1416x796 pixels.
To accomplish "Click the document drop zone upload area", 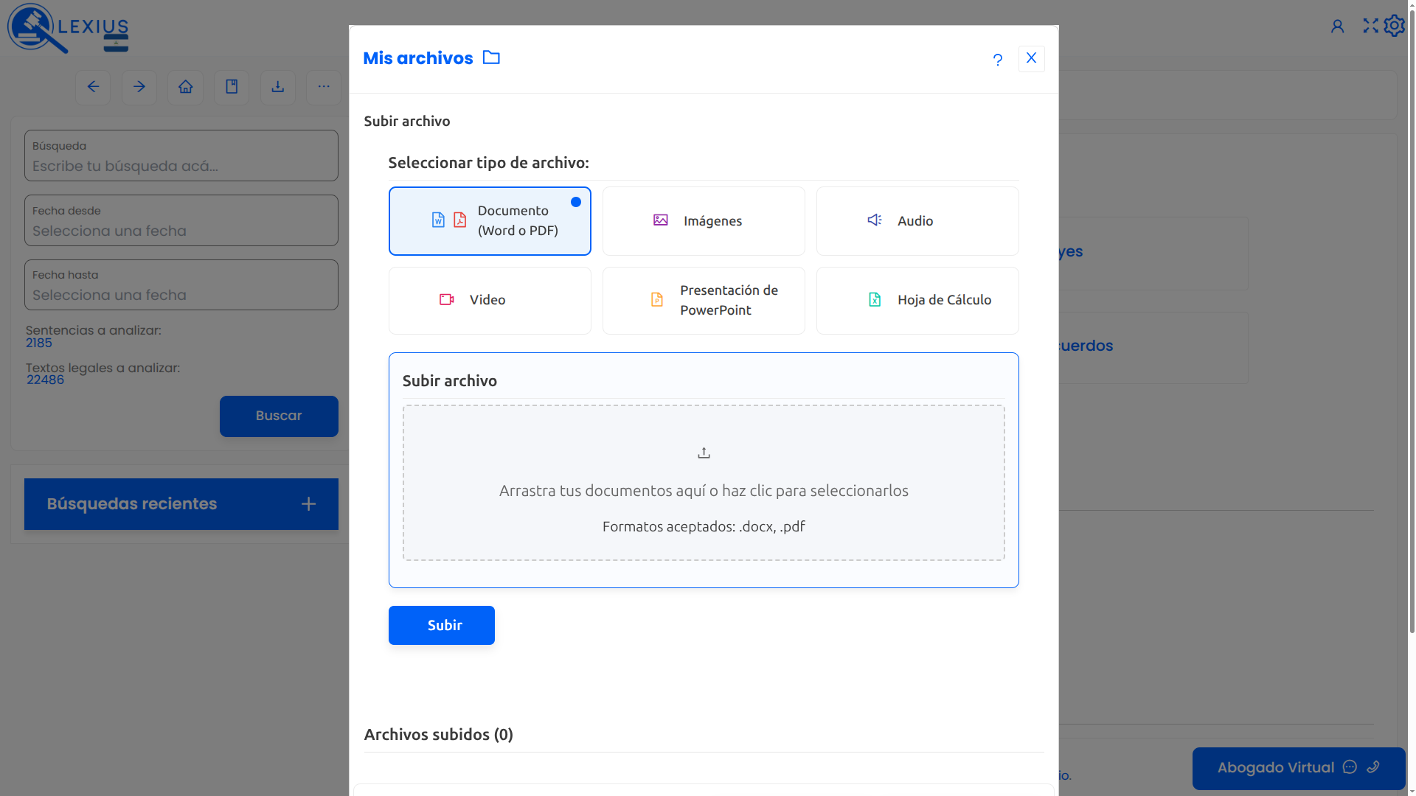I will click(x=704, y=483).
